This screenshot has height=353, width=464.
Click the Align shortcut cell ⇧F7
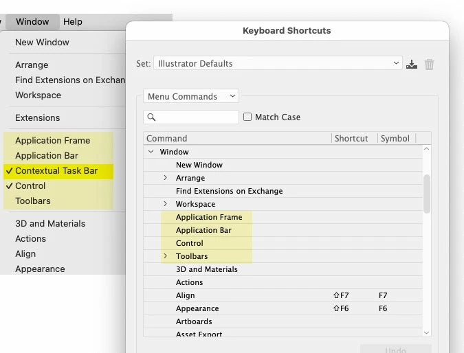coord(341,295)
